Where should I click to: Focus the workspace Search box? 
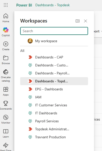point(54,31)
